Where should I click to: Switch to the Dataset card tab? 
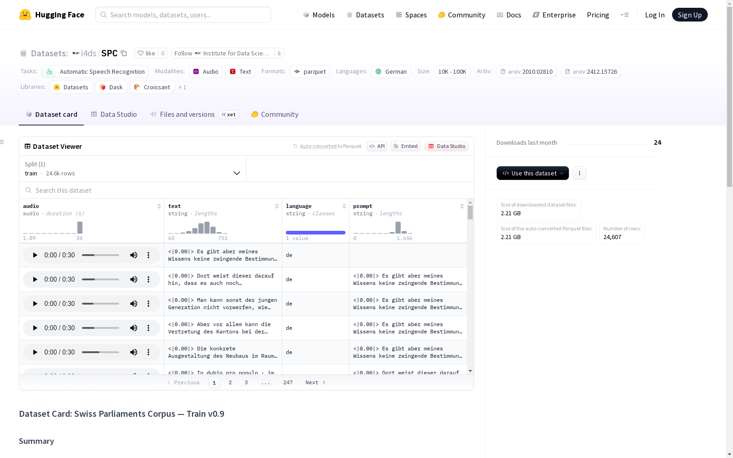(51, 114)
